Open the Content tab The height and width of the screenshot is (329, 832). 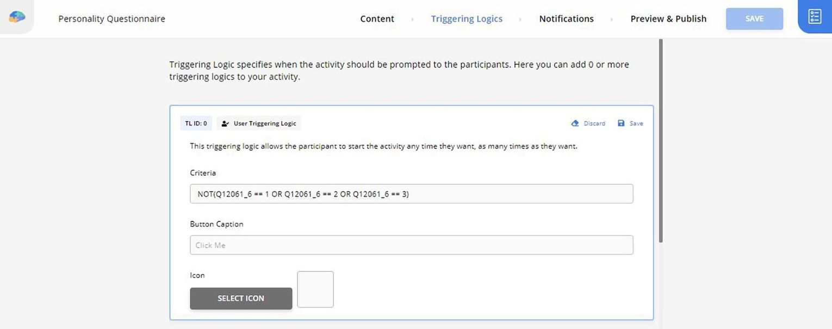(377, 19)
